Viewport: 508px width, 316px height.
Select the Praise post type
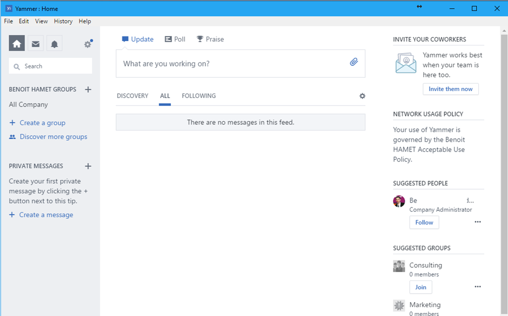[210, 39]
